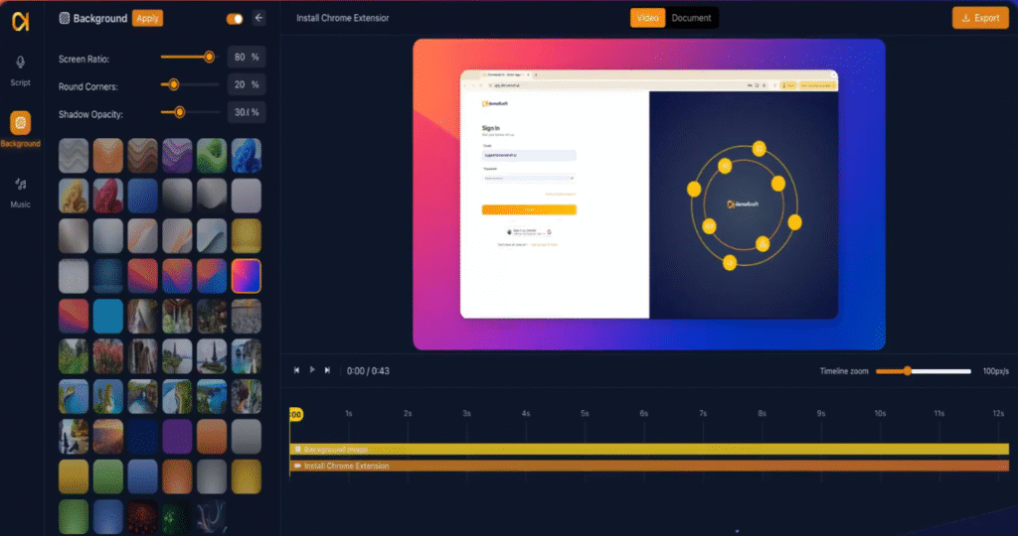
Task: Click the Export button
Action: [x=979, y=18]
